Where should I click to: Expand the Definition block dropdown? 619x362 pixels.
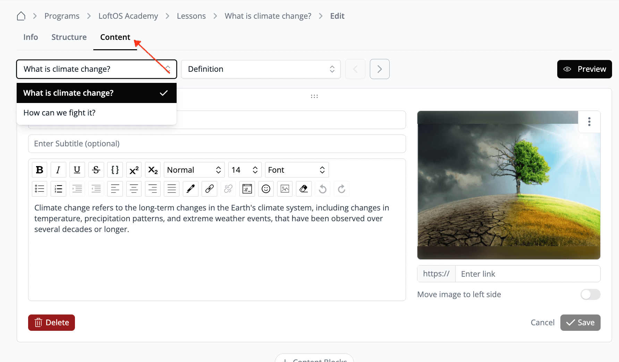(261, 69)
